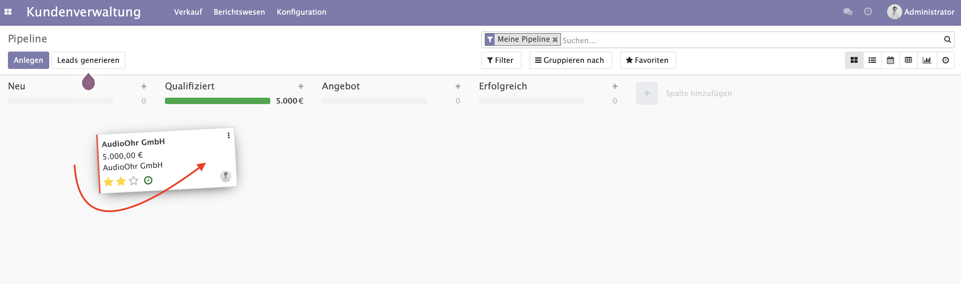Viewport: 961px width, 284px height.
Task: Set priority to third star on AudioOhr card
Action: [x=133, y=181]
